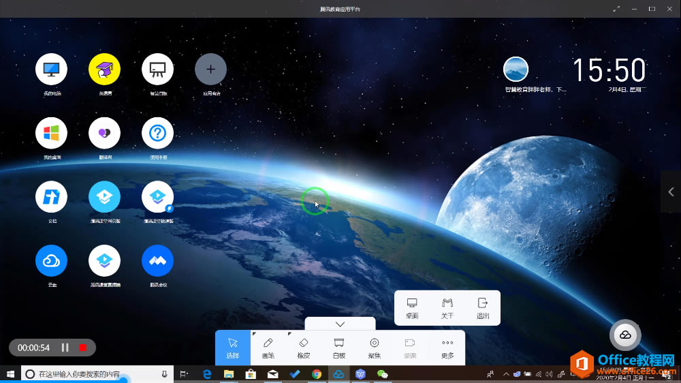Click the floating cloud button
Image resolution: width=681 pixels, height=383 pixels.
(625, 335)
